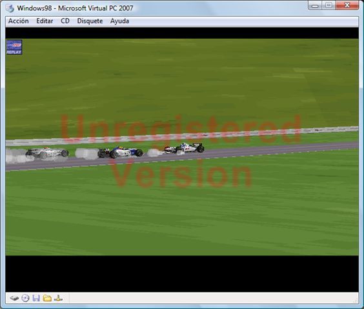Screen dimensions: 364x309
Task: Minimize the Virtual PC window
Action: [315, 5]
